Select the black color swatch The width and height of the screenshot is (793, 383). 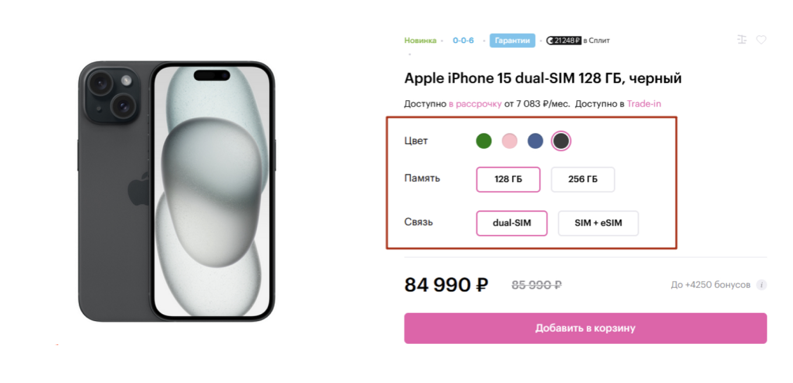(x=561, y=141)
